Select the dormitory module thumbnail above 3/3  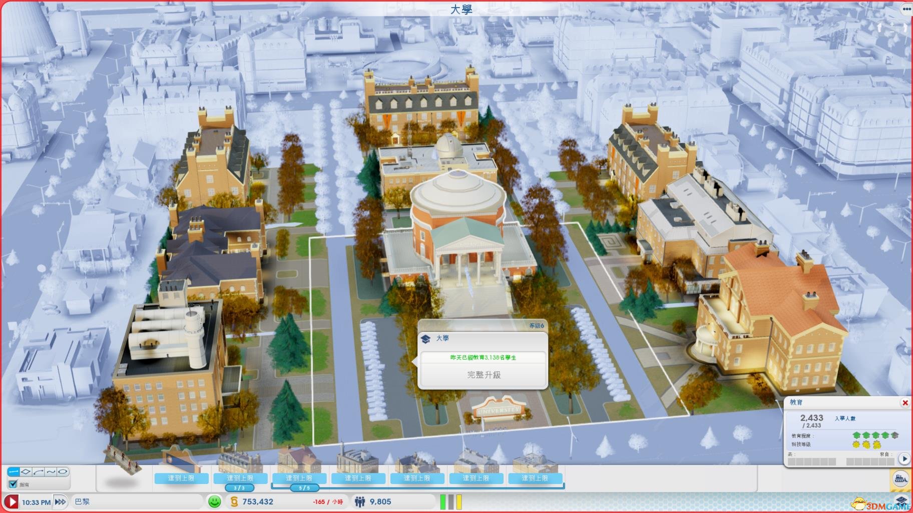(240, 459)
